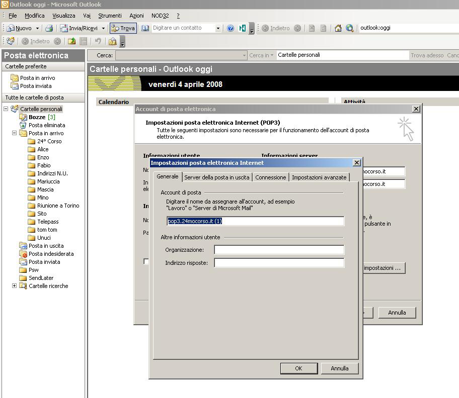Click the Outlook Today icon in second toolbar

pos(11,41)
